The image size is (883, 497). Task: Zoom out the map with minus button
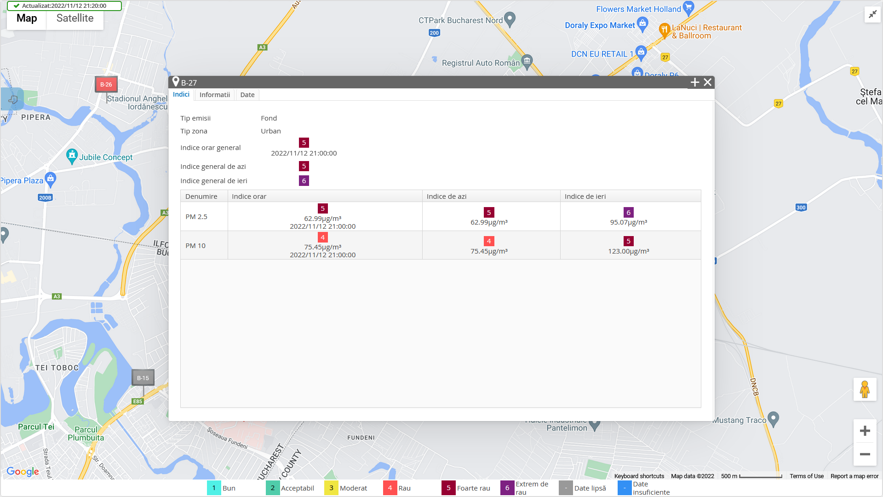click(865, 454)
